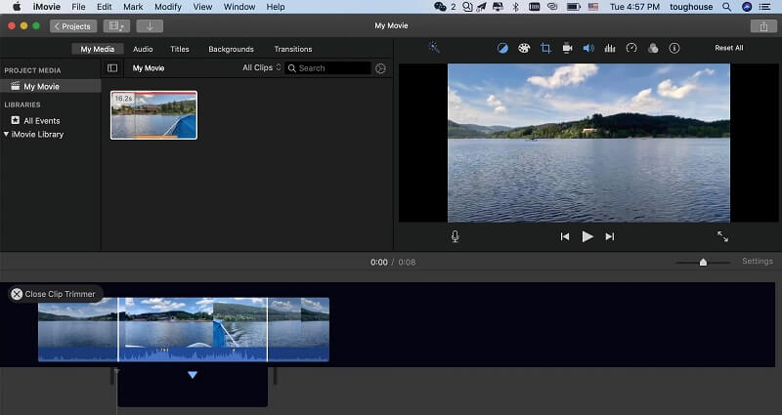Open the File menu

pos(78,7)
